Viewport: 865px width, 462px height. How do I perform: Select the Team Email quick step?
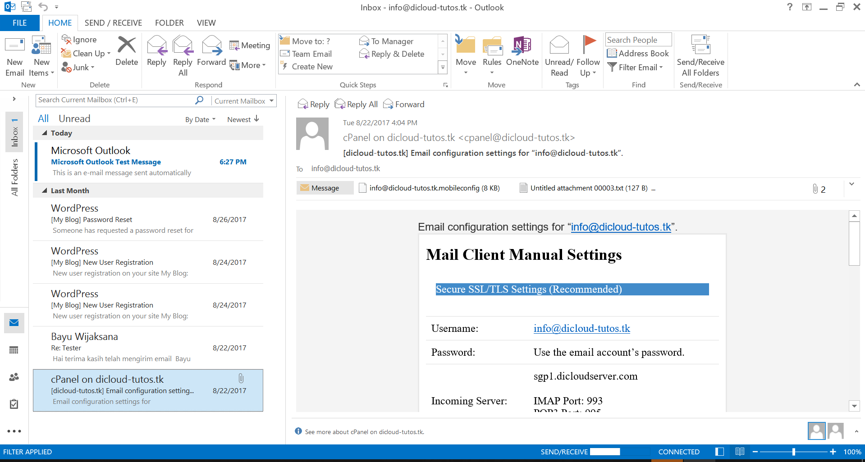coord(306,54)
